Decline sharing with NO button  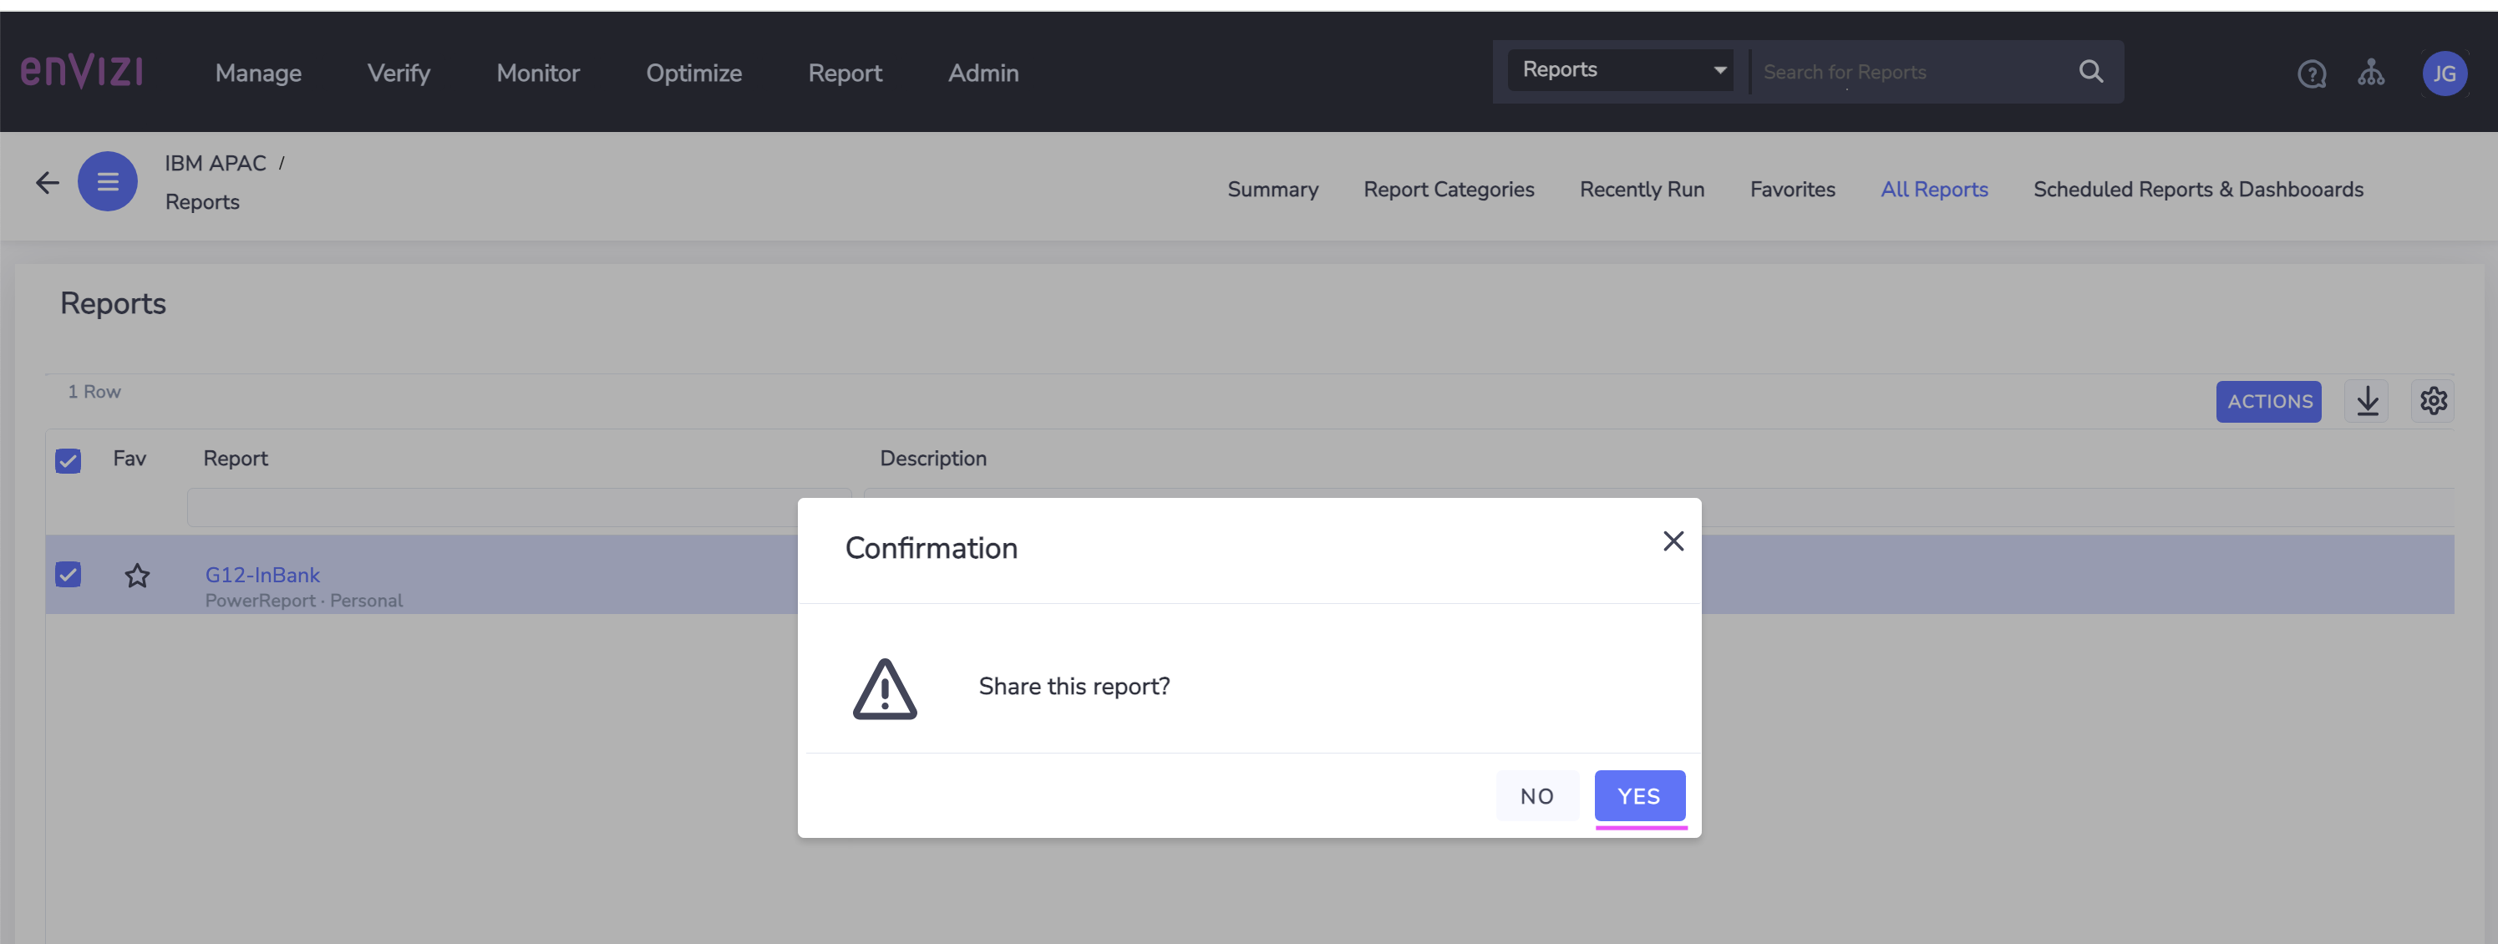1537,795
